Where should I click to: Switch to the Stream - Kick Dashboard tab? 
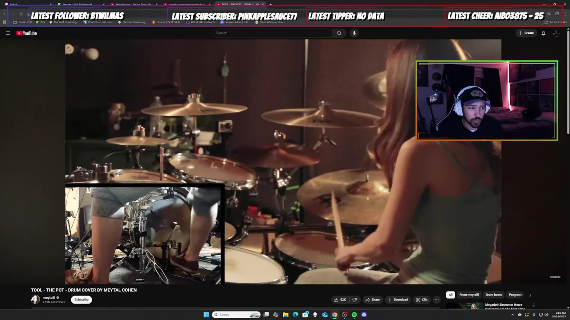[x=81, y=4]
